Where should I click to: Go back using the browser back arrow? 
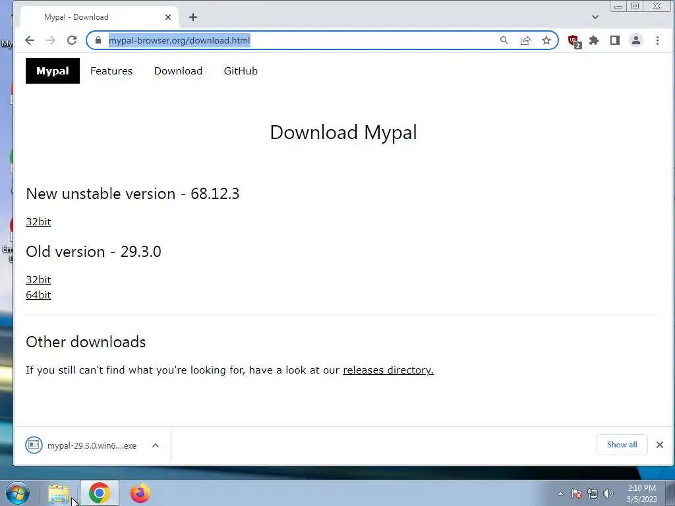[x=29, y=40]
